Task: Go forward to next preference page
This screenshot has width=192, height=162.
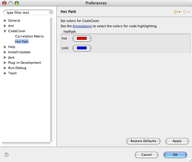Action: click(185, 12)
